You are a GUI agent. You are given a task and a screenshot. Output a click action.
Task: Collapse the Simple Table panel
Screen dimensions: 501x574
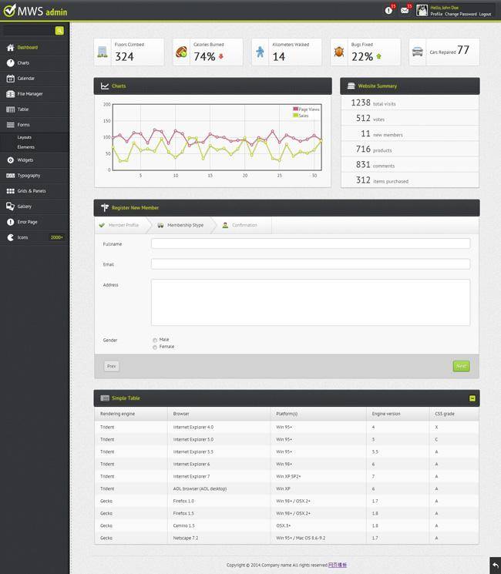(472, 398)
